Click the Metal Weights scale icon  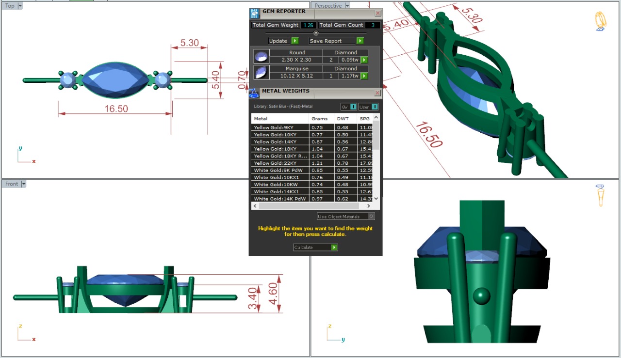coord(254,93)
